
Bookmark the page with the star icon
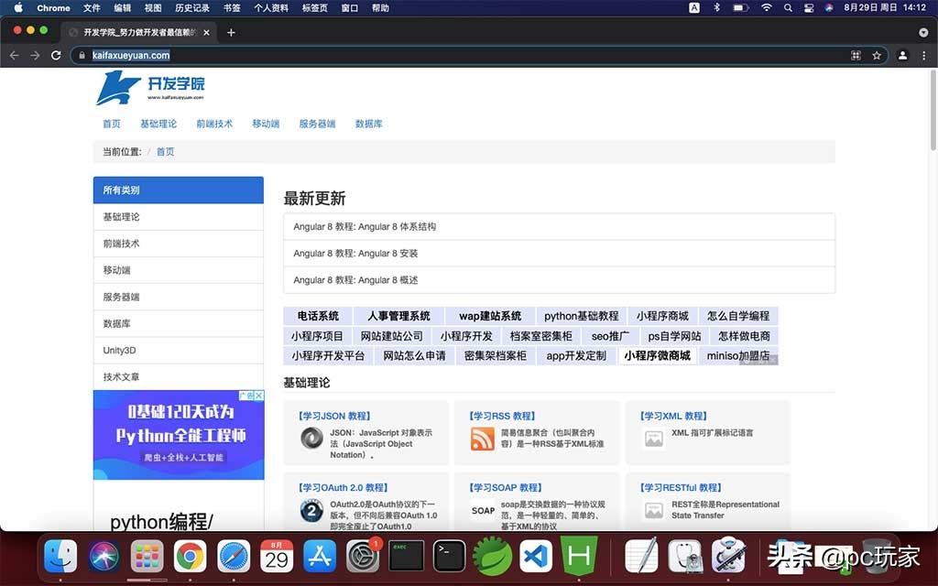tap(876, 55)
